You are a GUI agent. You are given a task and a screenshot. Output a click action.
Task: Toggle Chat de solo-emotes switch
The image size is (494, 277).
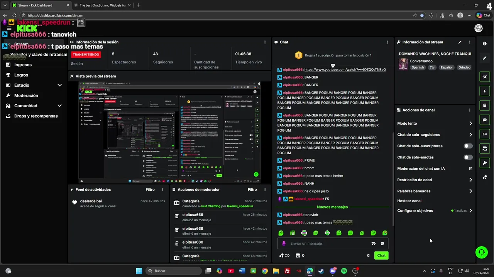click(468, 157)
